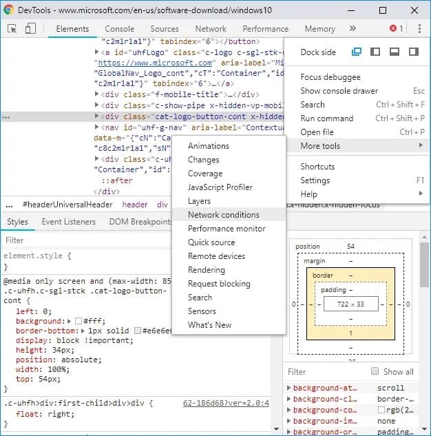The image size is (431, 436).
Task: Switch to the Console tab
Action: point(120,29)
